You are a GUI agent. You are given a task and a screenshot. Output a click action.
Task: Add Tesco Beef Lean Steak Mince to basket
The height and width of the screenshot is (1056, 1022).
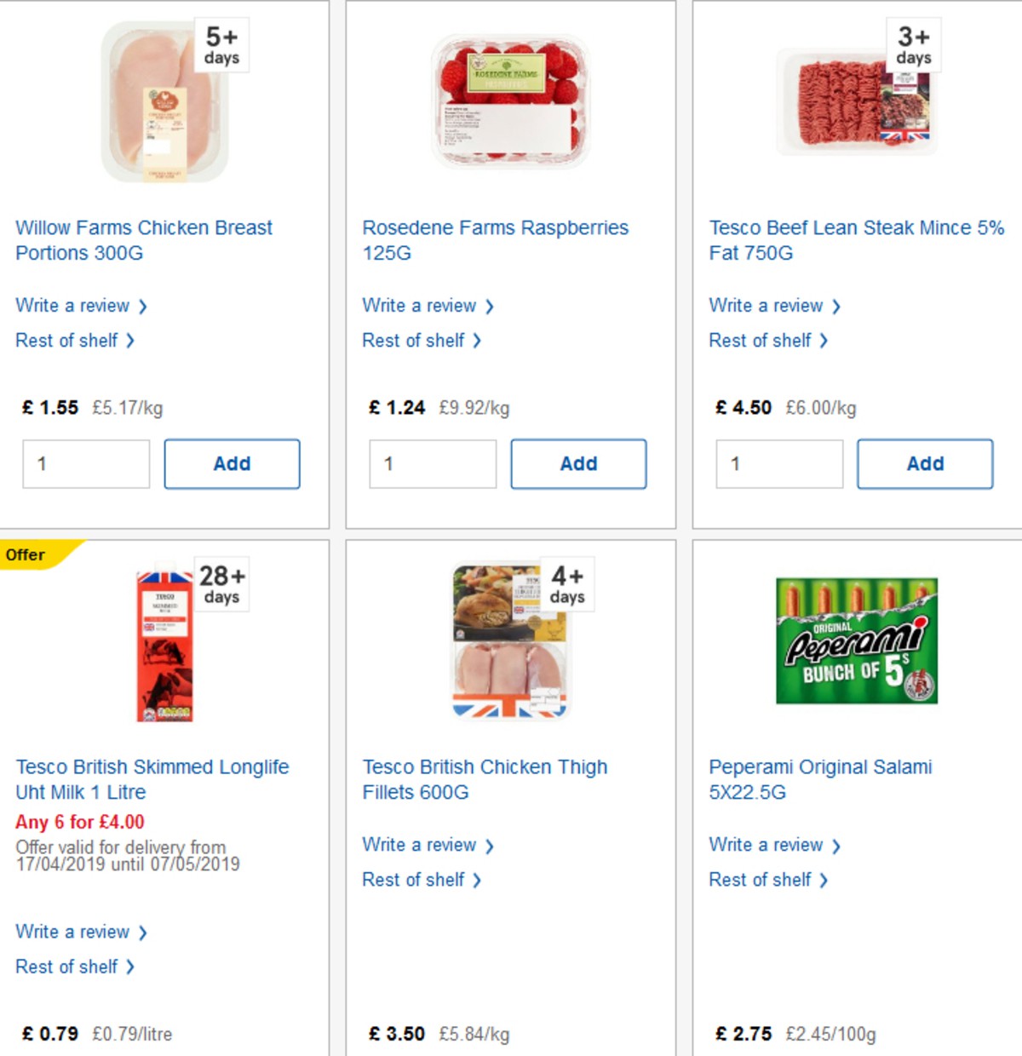pos(925,463)
